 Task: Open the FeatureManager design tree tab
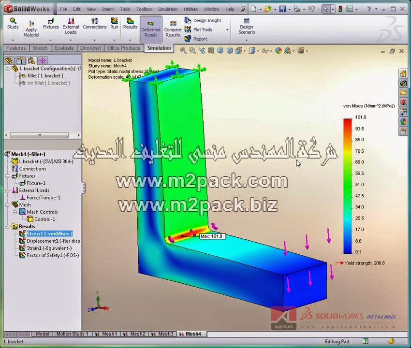[x=9, y=60]
